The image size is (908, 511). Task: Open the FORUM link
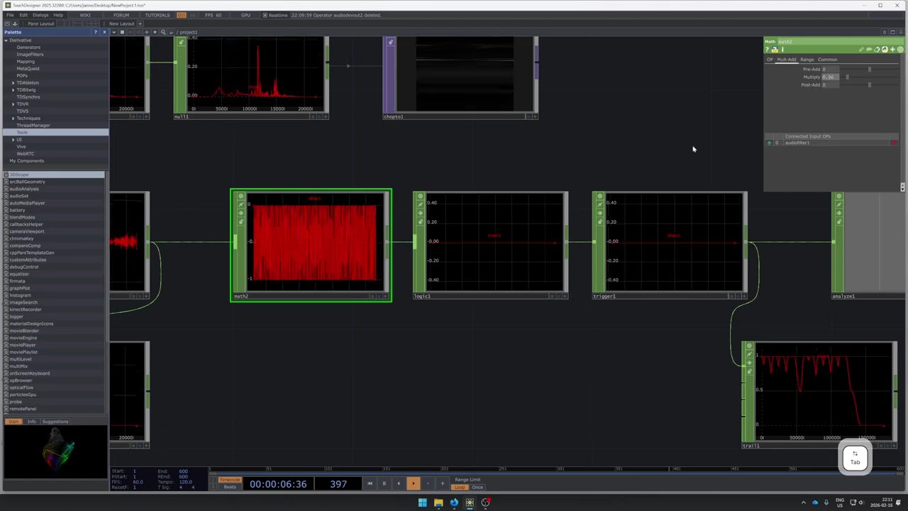(x=121, y=15)
